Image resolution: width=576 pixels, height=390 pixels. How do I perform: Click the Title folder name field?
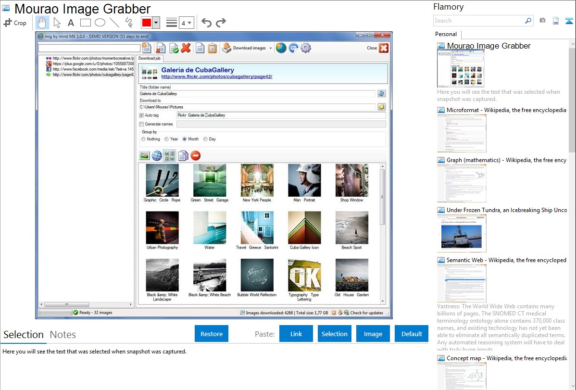(257, 94)
